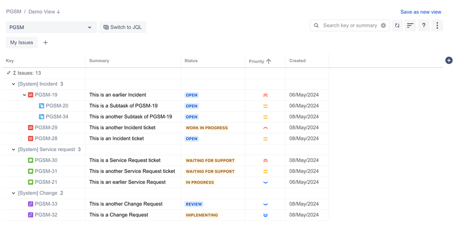This screenshot has width=457, height=225.
Task: Click the highest priority icon for PGSM-19
Action: click(265, 95)
